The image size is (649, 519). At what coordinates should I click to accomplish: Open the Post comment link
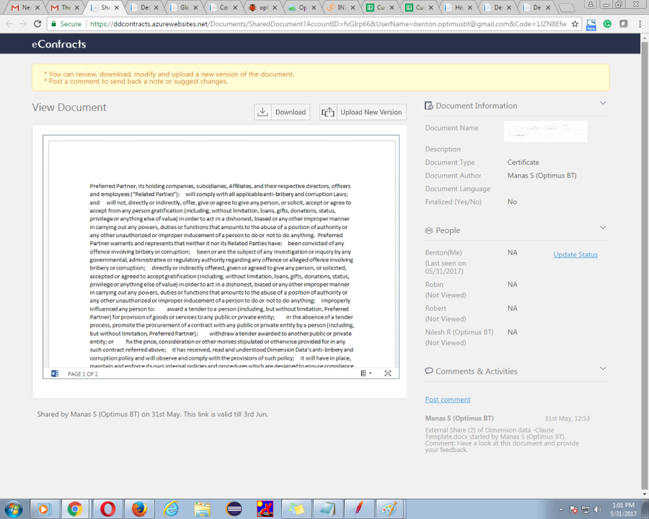point(447,399)
